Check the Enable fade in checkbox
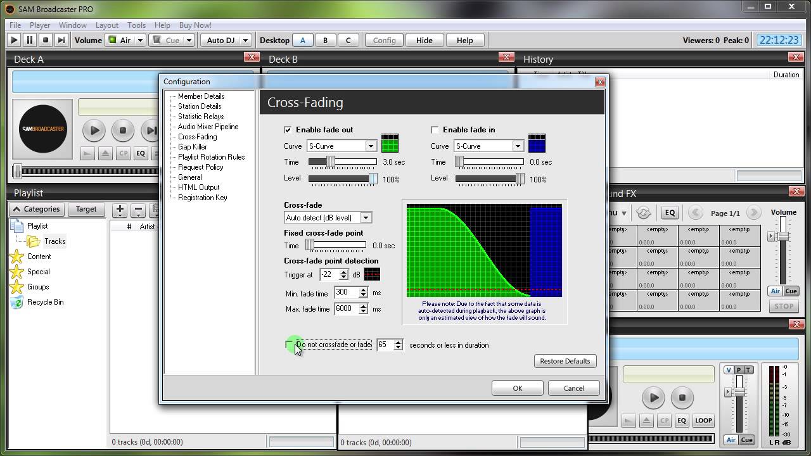Image resolution: width=811 pixels, height=456 pixels. coord(435,130)
